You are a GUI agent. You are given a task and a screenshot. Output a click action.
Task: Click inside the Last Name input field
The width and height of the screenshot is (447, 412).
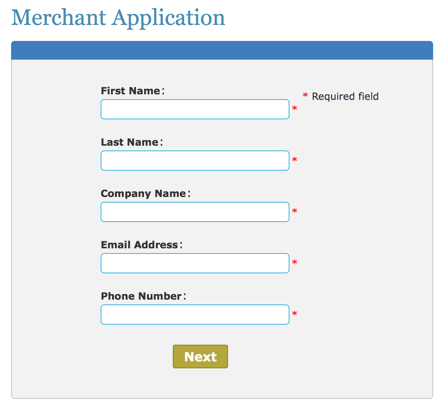pyautogui.click(x=195, y=161)
